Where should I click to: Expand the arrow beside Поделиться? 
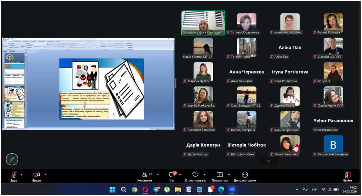(229, 174)
